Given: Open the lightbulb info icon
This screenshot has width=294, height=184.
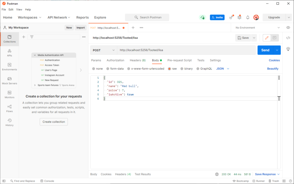Looking at the screenshot, I should (288, 49).
